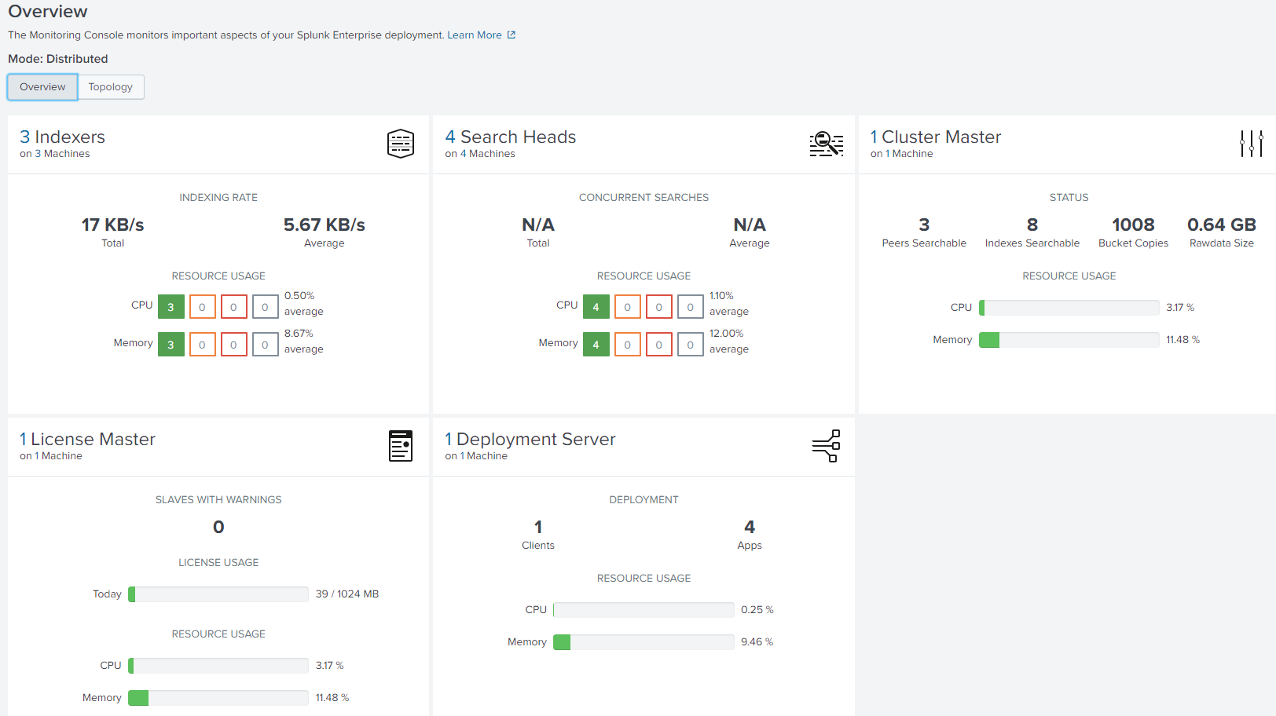Screen dimensions: 1276x716
Task: Click gray Indexers Memory box
Action: (x=266, y=345)
